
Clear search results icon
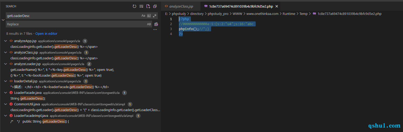point(141,6)
